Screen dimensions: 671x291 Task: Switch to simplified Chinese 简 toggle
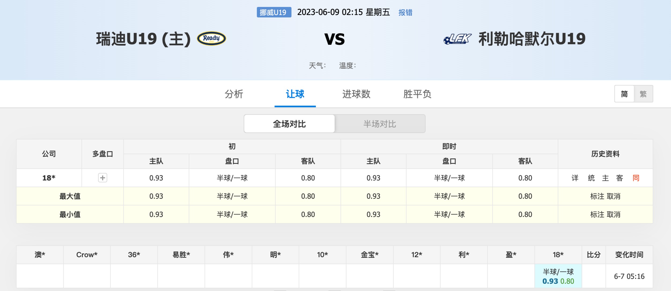624,94
